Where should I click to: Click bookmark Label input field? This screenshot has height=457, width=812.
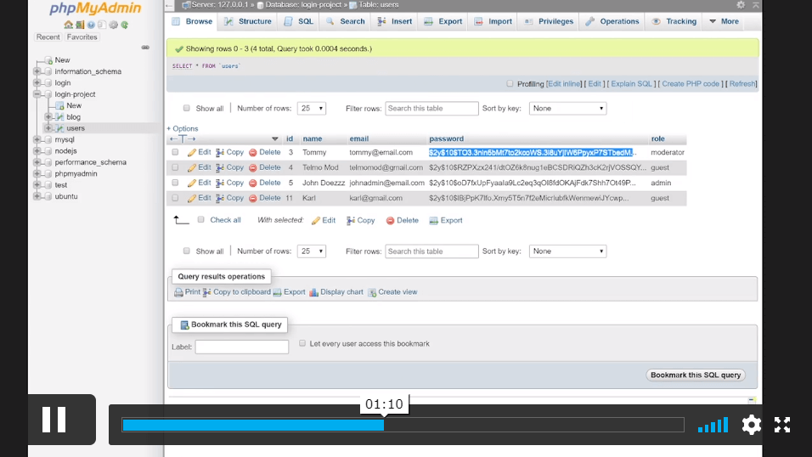point(242,347)
